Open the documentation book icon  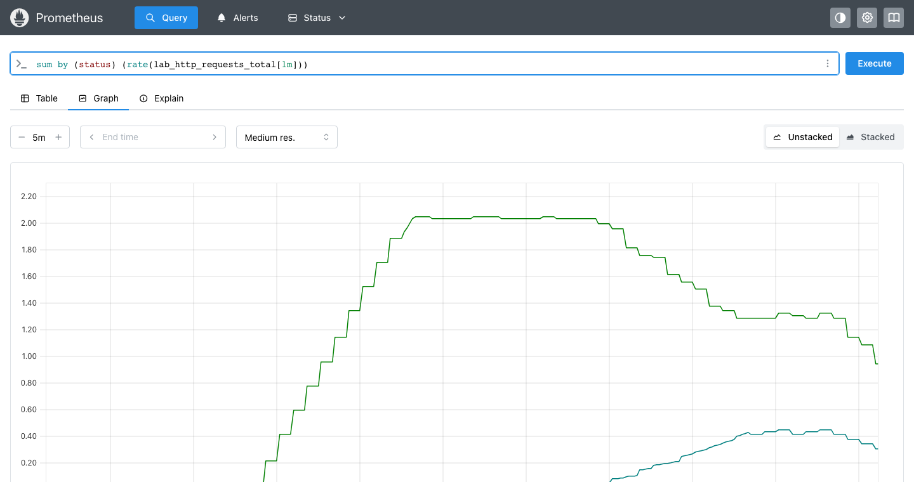[894, 18]
